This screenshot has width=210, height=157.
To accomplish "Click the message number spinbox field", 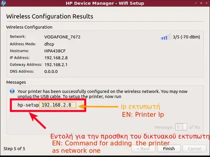I will [181, 127].
